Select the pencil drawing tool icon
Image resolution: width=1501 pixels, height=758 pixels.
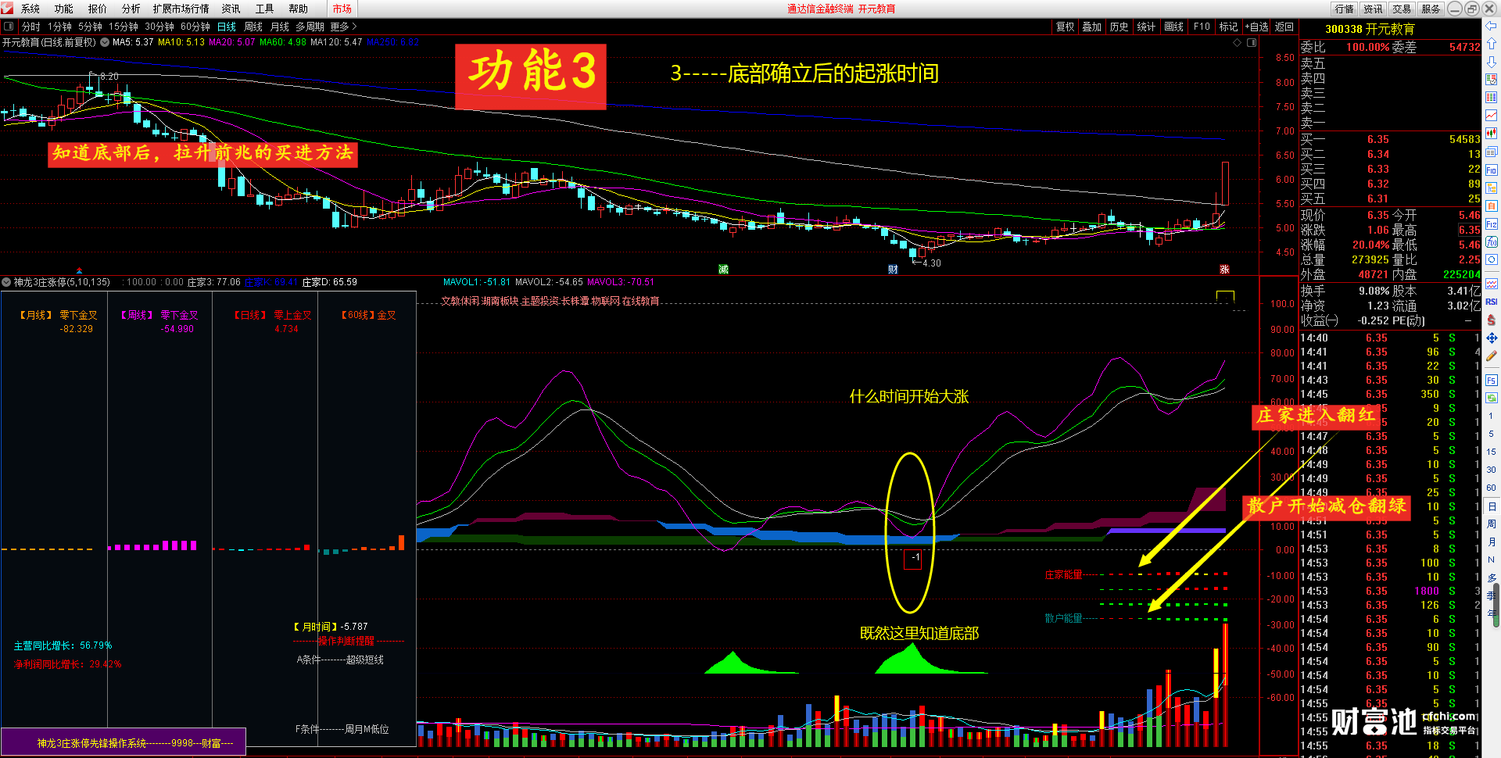click(1491, 356)
